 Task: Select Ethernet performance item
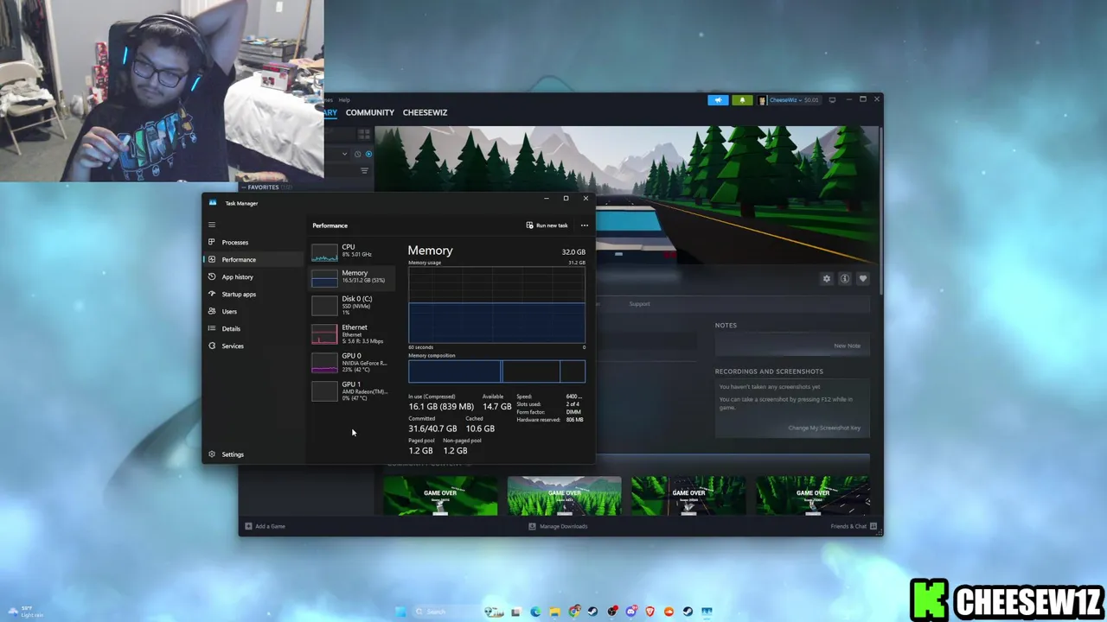(x=353, y=333)
